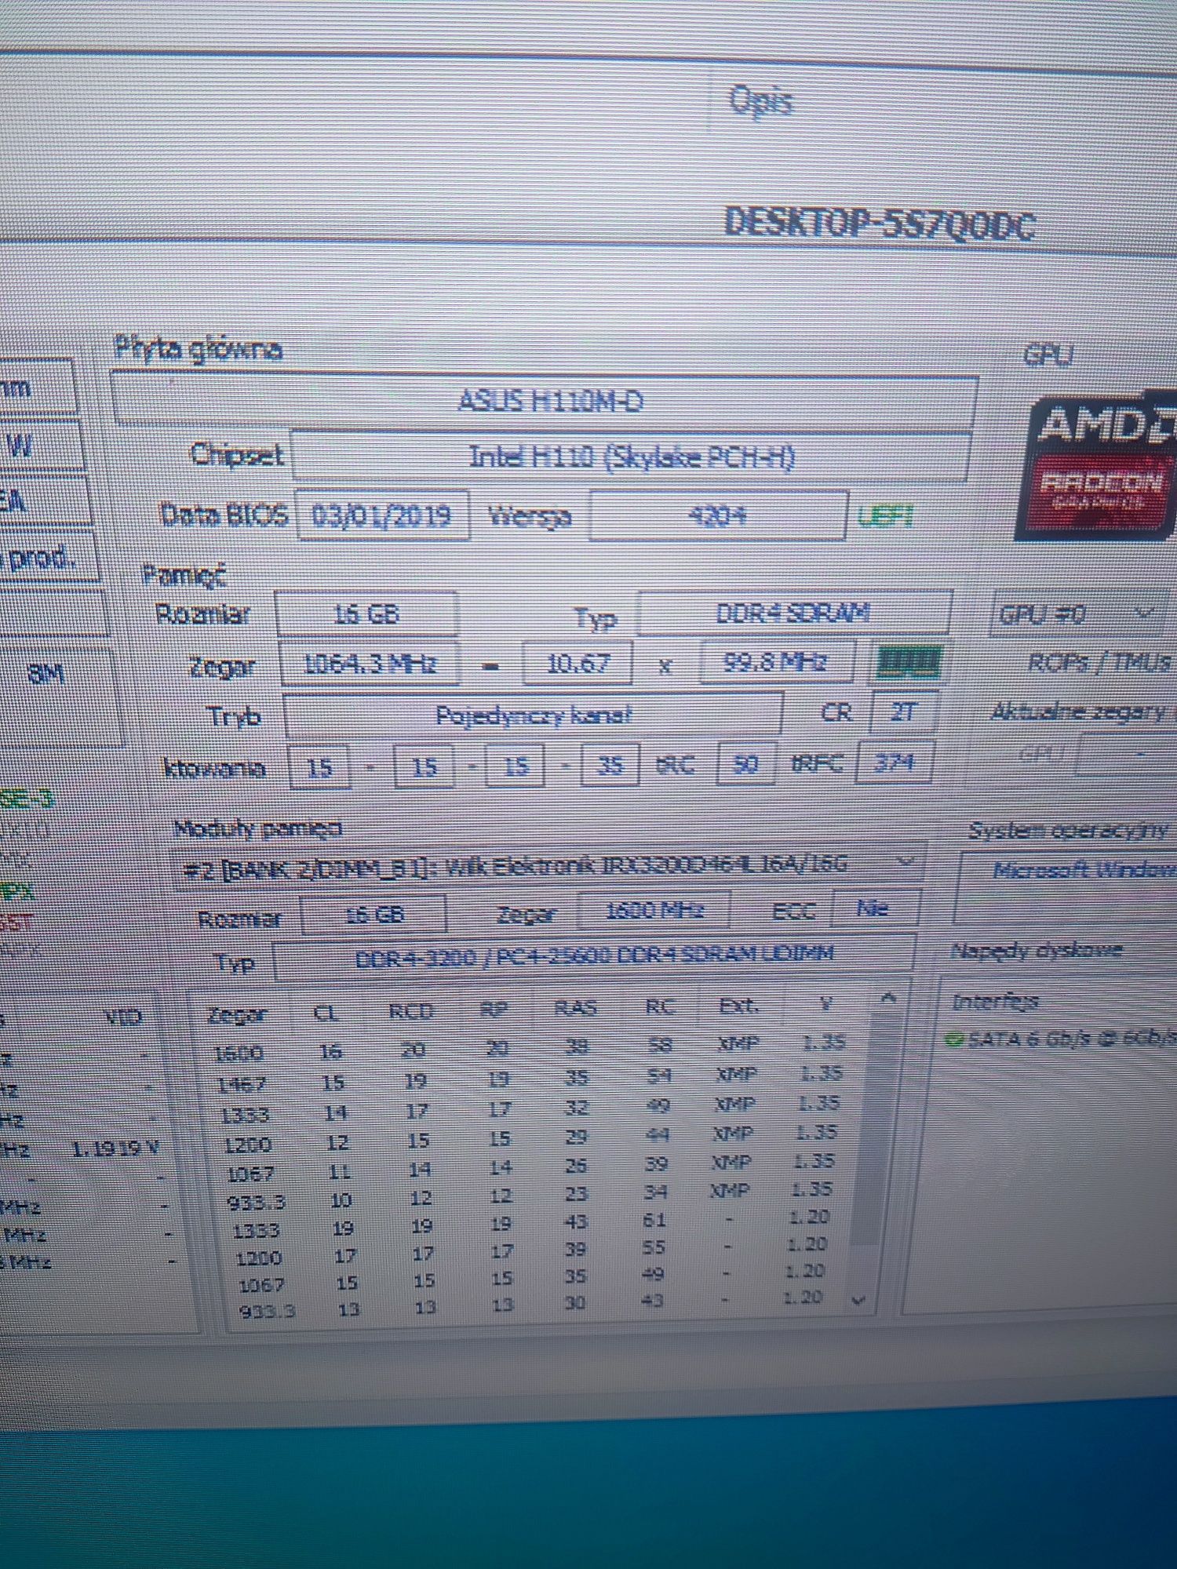Viewport: 1177px width, 1569px height.
Task: Click the Opis column header
Action: click(x=760, y=101)
